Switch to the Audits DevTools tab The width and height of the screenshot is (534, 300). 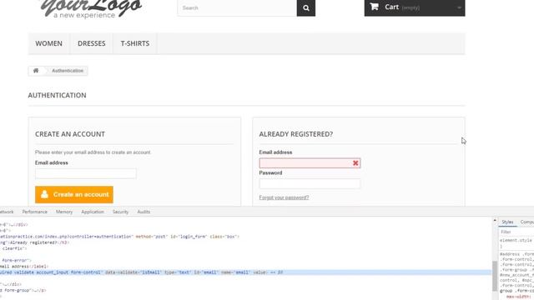[x=144, y=212]
